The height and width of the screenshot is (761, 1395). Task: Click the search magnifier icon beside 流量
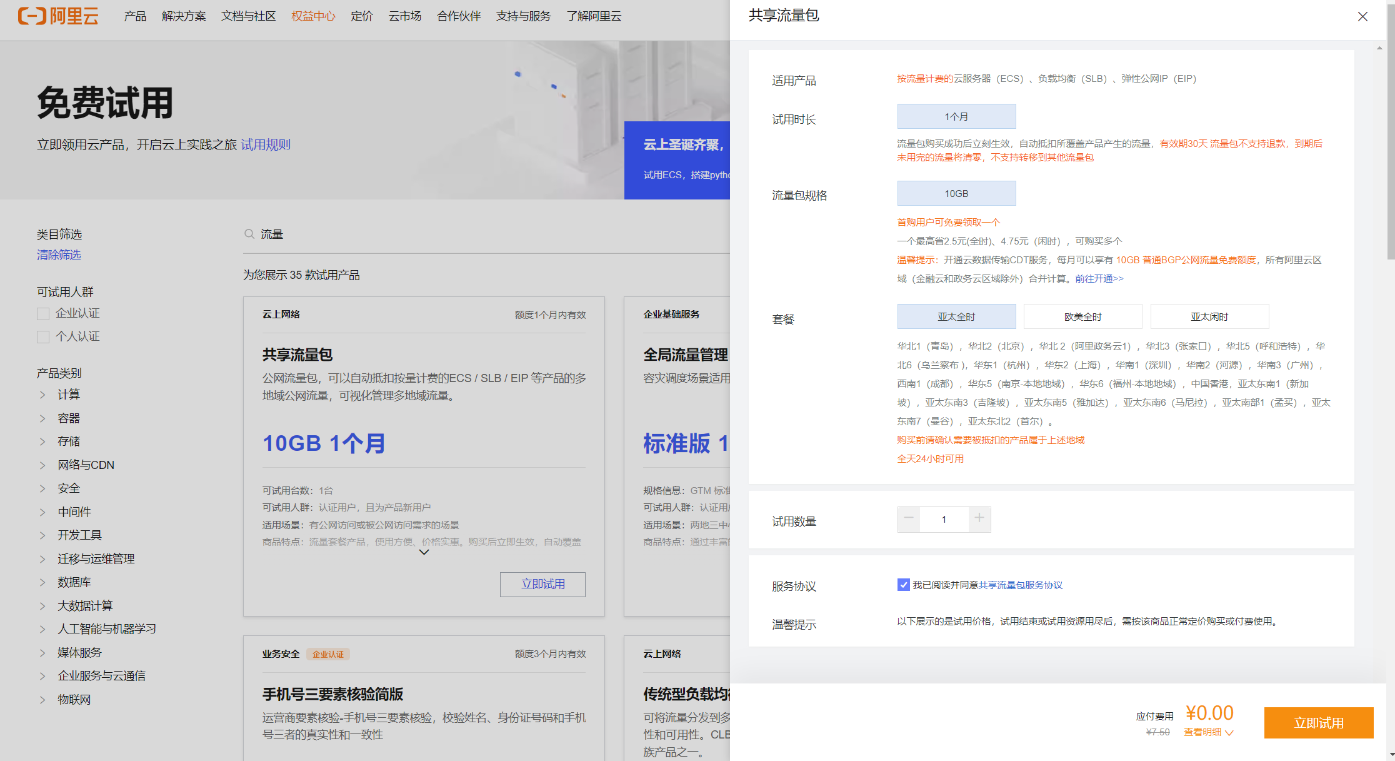(249, 234)
